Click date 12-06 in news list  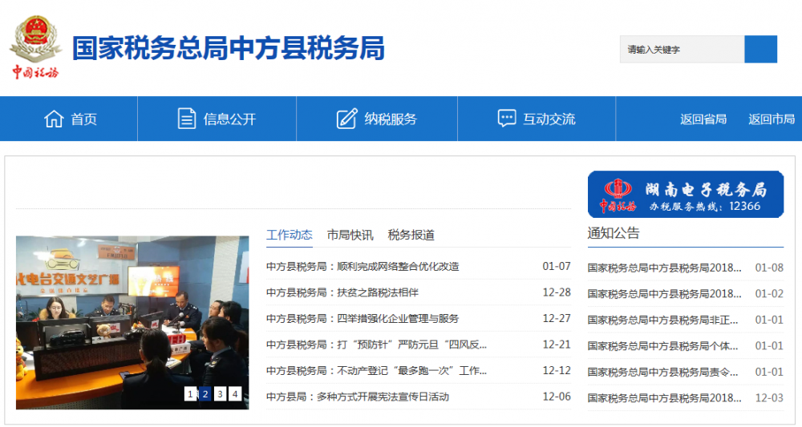click(x=557, y=397)
